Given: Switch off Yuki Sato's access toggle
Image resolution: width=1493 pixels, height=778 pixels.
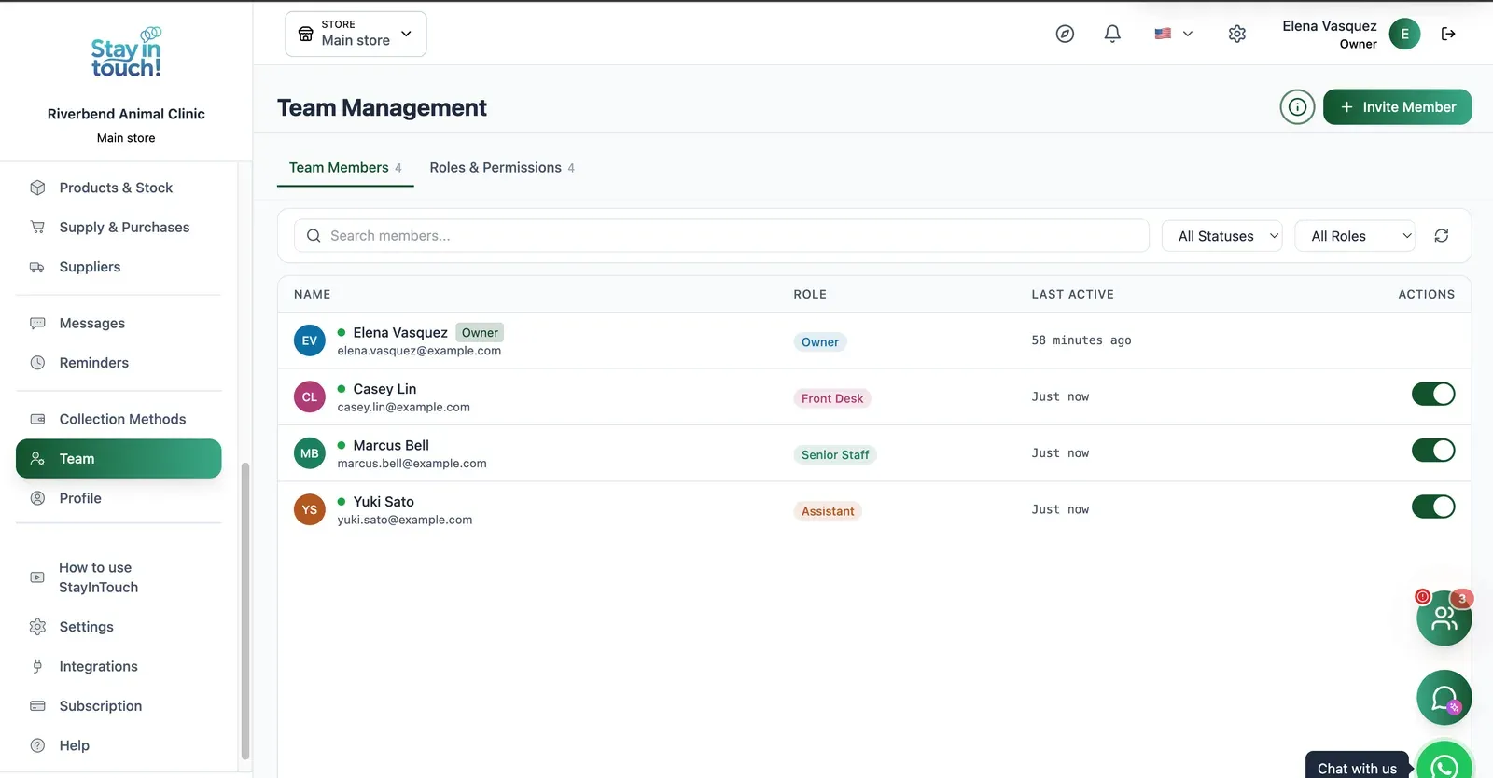Looking at the screenshot, I should 1433,507.
